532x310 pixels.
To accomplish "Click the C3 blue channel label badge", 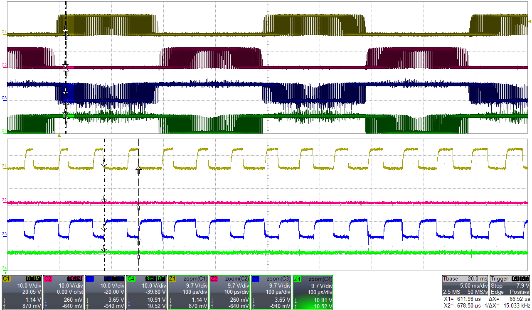I will tap(89, 278).
